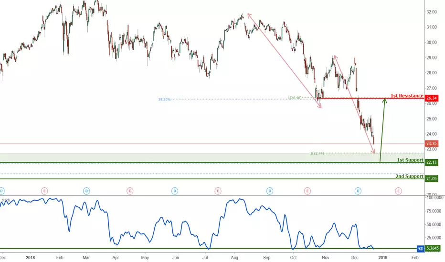Select the green 21.05 support price tag
Viewport: 445px width, 262px height.
[431, 179]
